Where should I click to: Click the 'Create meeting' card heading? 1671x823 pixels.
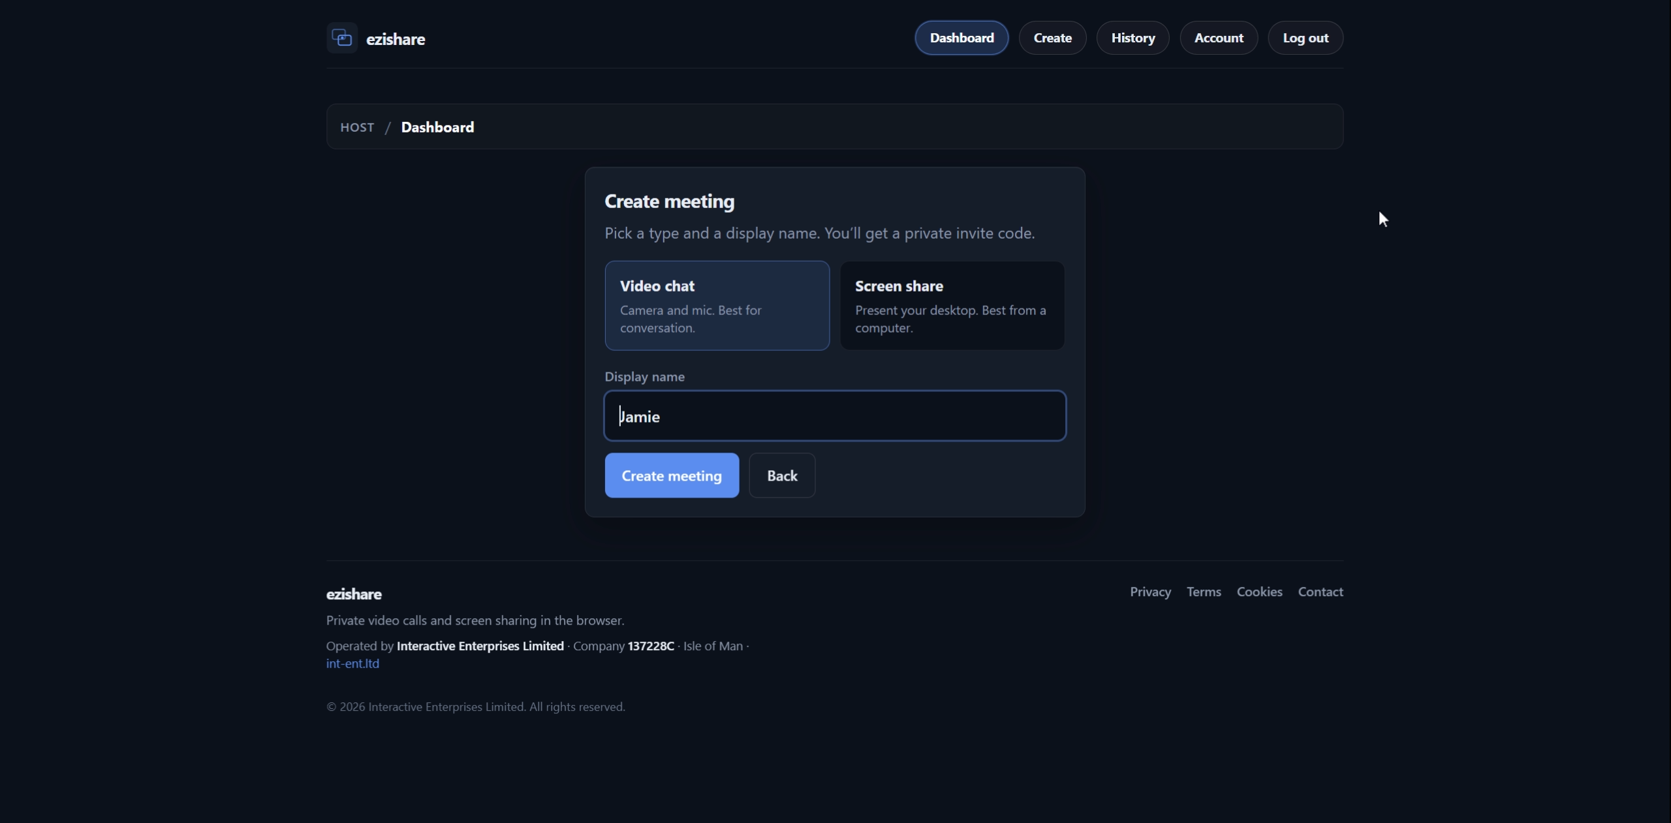tap(669, 202)
